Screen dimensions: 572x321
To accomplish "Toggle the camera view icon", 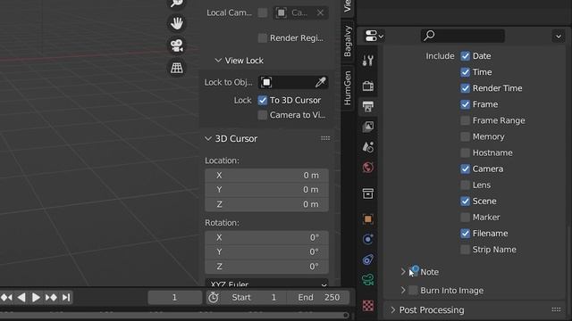I will [x=177, y=45].
